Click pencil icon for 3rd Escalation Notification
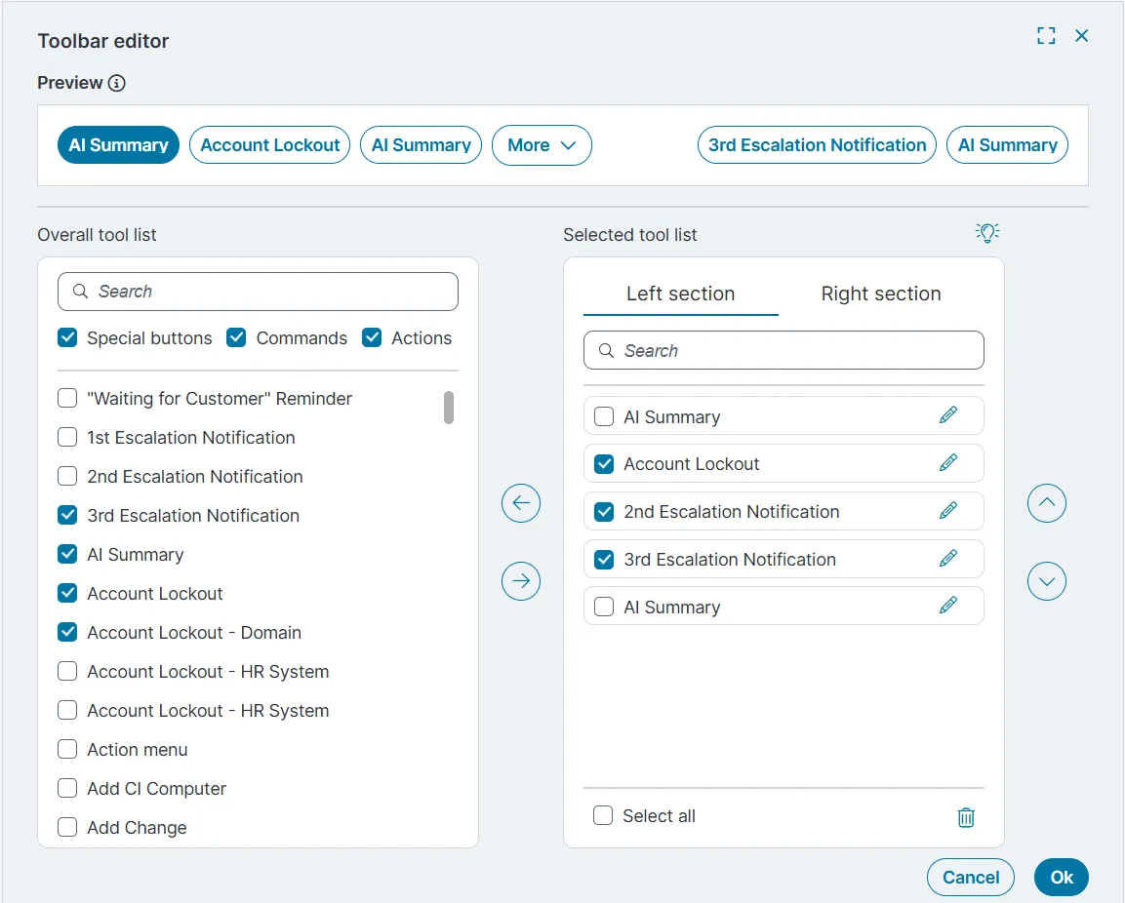 point(948,559)
